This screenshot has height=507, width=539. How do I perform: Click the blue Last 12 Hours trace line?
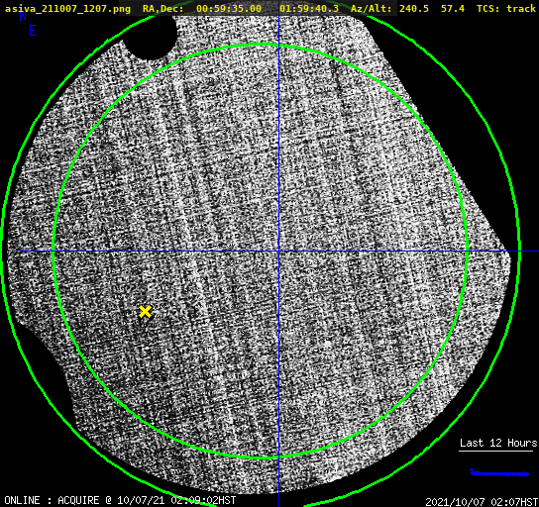(x=499, y=473)
